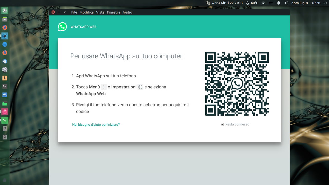The width and height of the screenshot is (329, 185).
Task: Open the file drawer icon in dock
Action: coord(5,19)
